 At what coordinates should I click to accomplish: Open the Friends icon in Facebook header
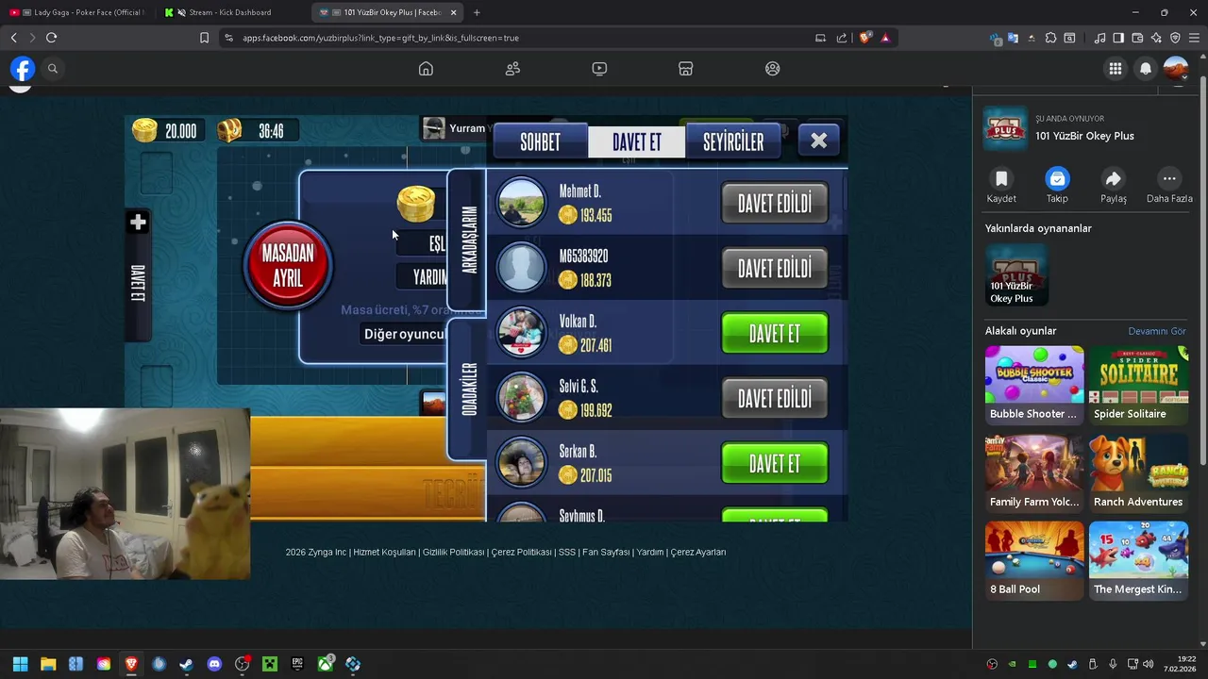[x=512, y=69]
